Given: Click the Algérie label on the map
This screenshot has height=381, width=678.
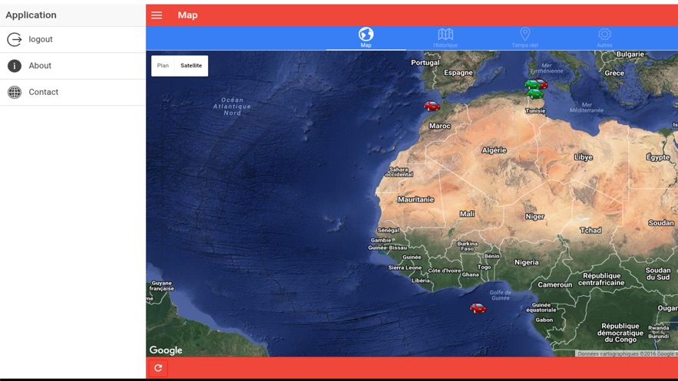Looking at the screenshot, I should click(x=494, y=150).
